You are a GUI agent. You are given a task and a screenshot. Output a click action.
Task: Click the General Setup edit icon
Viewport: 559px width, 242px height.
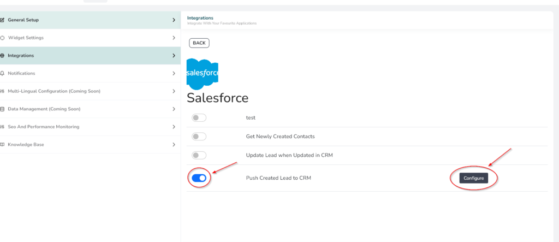pos(2,20)
